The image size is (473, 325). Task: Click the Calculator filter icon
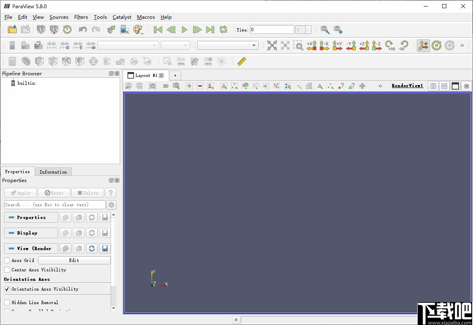tap(12, 61)
